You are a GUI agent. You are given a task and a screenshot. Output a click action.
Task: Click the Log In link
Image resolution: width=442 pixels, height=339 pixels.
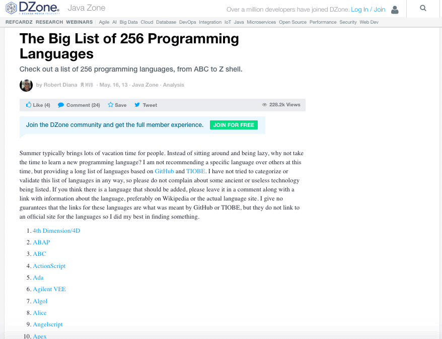coord(359,10)
